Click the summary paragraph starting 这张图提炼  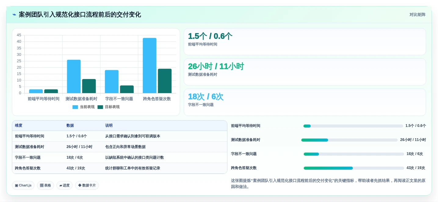click(x=328, y=184)
